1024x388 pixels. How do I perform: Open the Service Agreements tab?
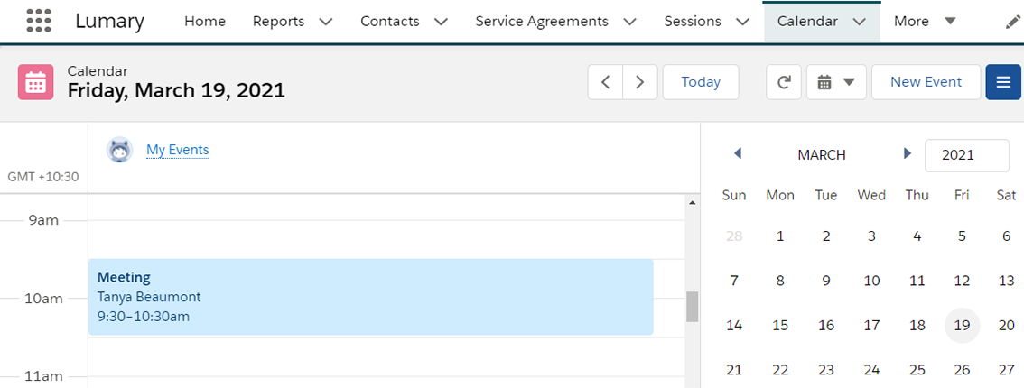point(542,22)
